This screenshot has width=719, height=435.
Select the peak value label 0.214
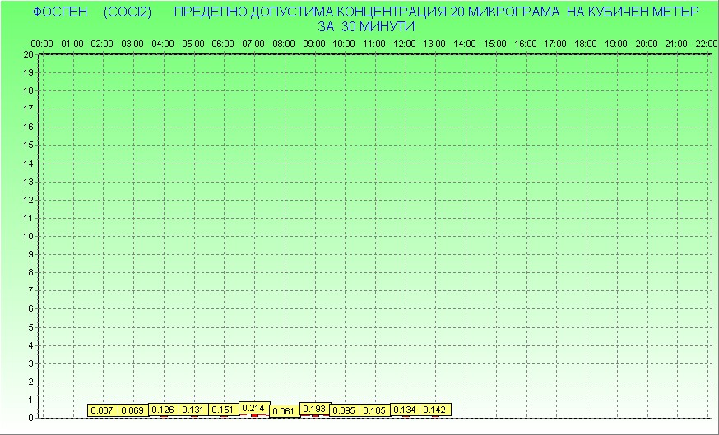[253, 408]
